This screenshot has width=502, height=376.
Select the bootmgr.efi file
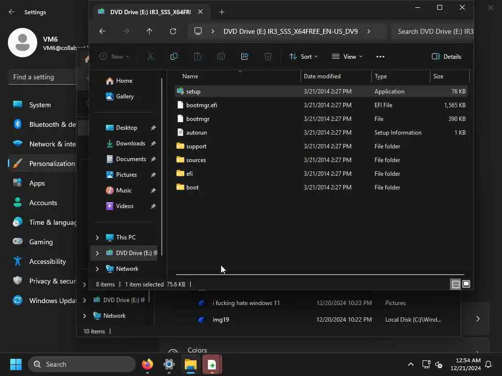(x=321, y=105)
